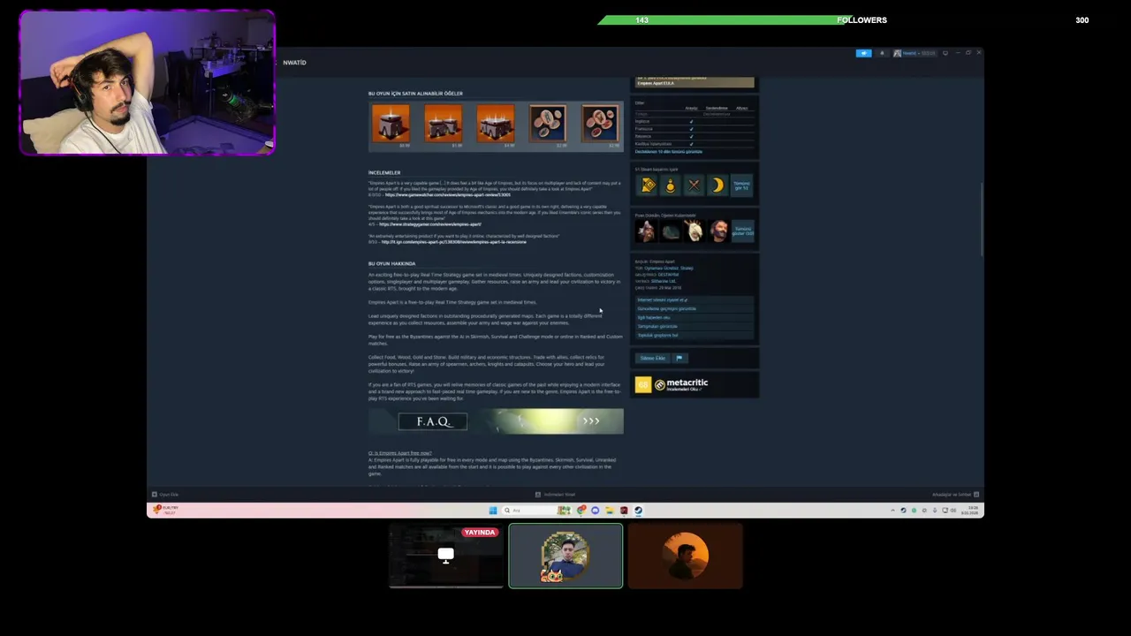Open the metacritic reviews link
Screen dimensions: 1131x636
pos(683,384)
